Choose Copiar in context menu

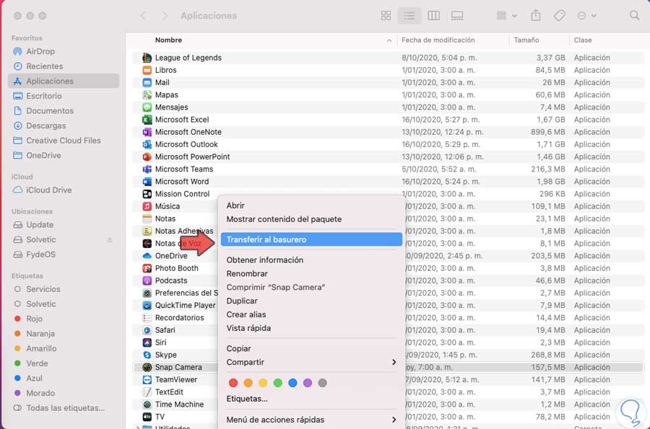coord(239,348)
